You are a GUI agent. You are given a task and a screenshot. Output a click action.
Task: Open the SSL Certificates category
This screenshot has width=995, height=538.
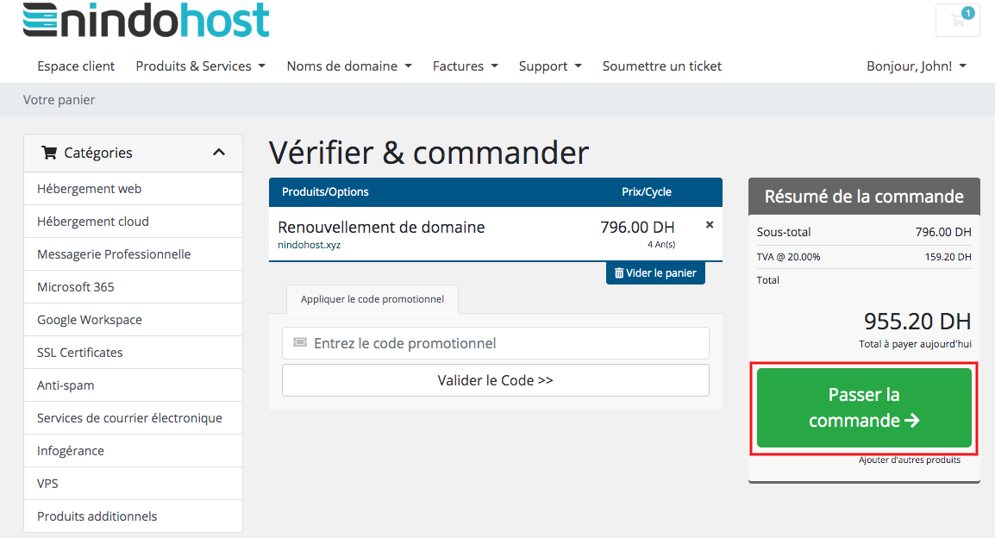pos(134,353)
